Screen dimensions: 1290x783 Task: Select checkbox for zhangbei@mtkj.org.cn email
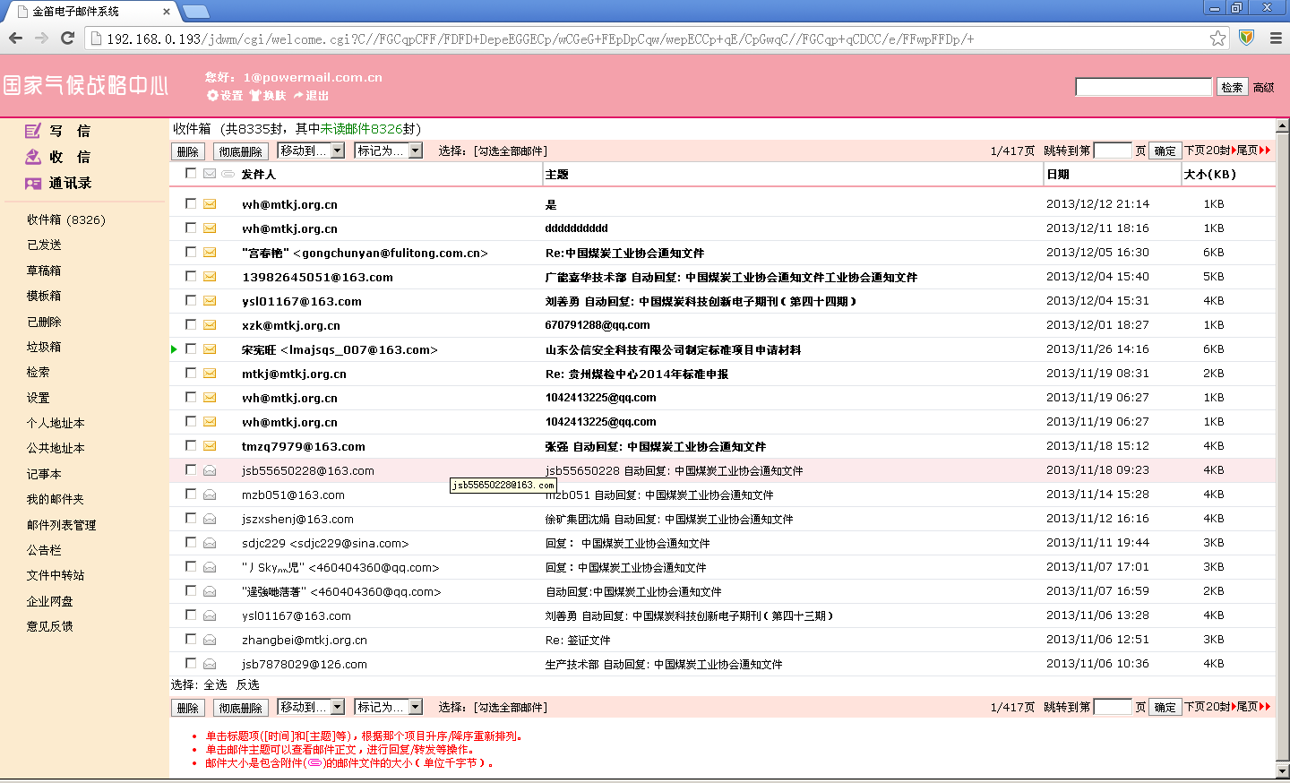point(191,639)
